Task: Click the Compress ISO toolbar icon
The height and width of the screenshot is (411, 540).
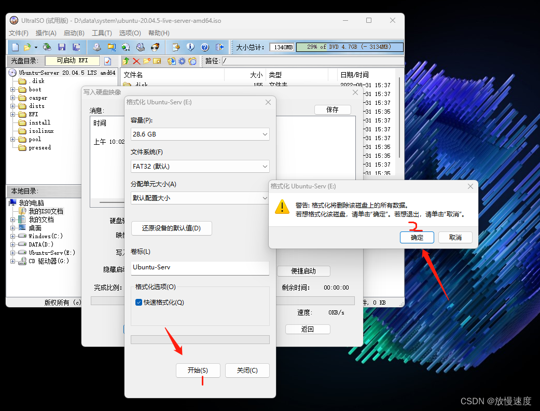Action: [x=112, y=47]
